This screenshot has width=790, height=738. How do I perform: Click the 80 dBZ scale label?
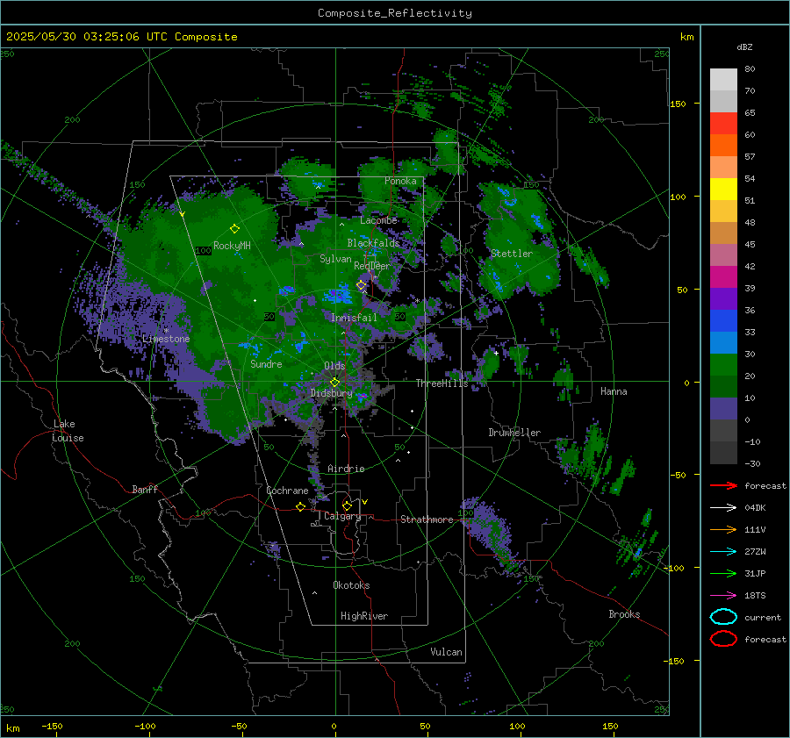click(750, 69)
